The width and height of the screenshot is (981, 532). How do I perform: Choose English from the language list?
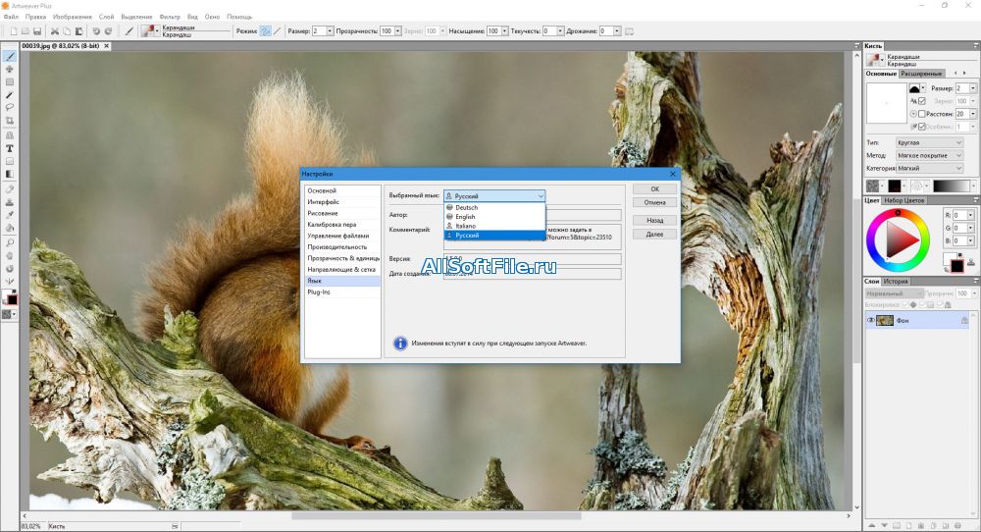(x=465, y=217)
